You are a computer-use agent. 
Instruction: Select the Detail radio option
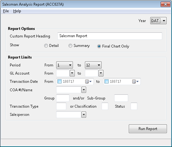pos(46,46)
